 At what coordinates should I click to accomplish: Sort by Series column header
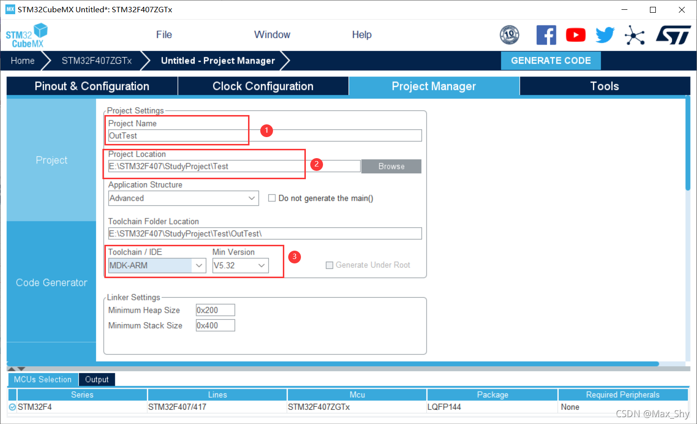coord(82,395)
